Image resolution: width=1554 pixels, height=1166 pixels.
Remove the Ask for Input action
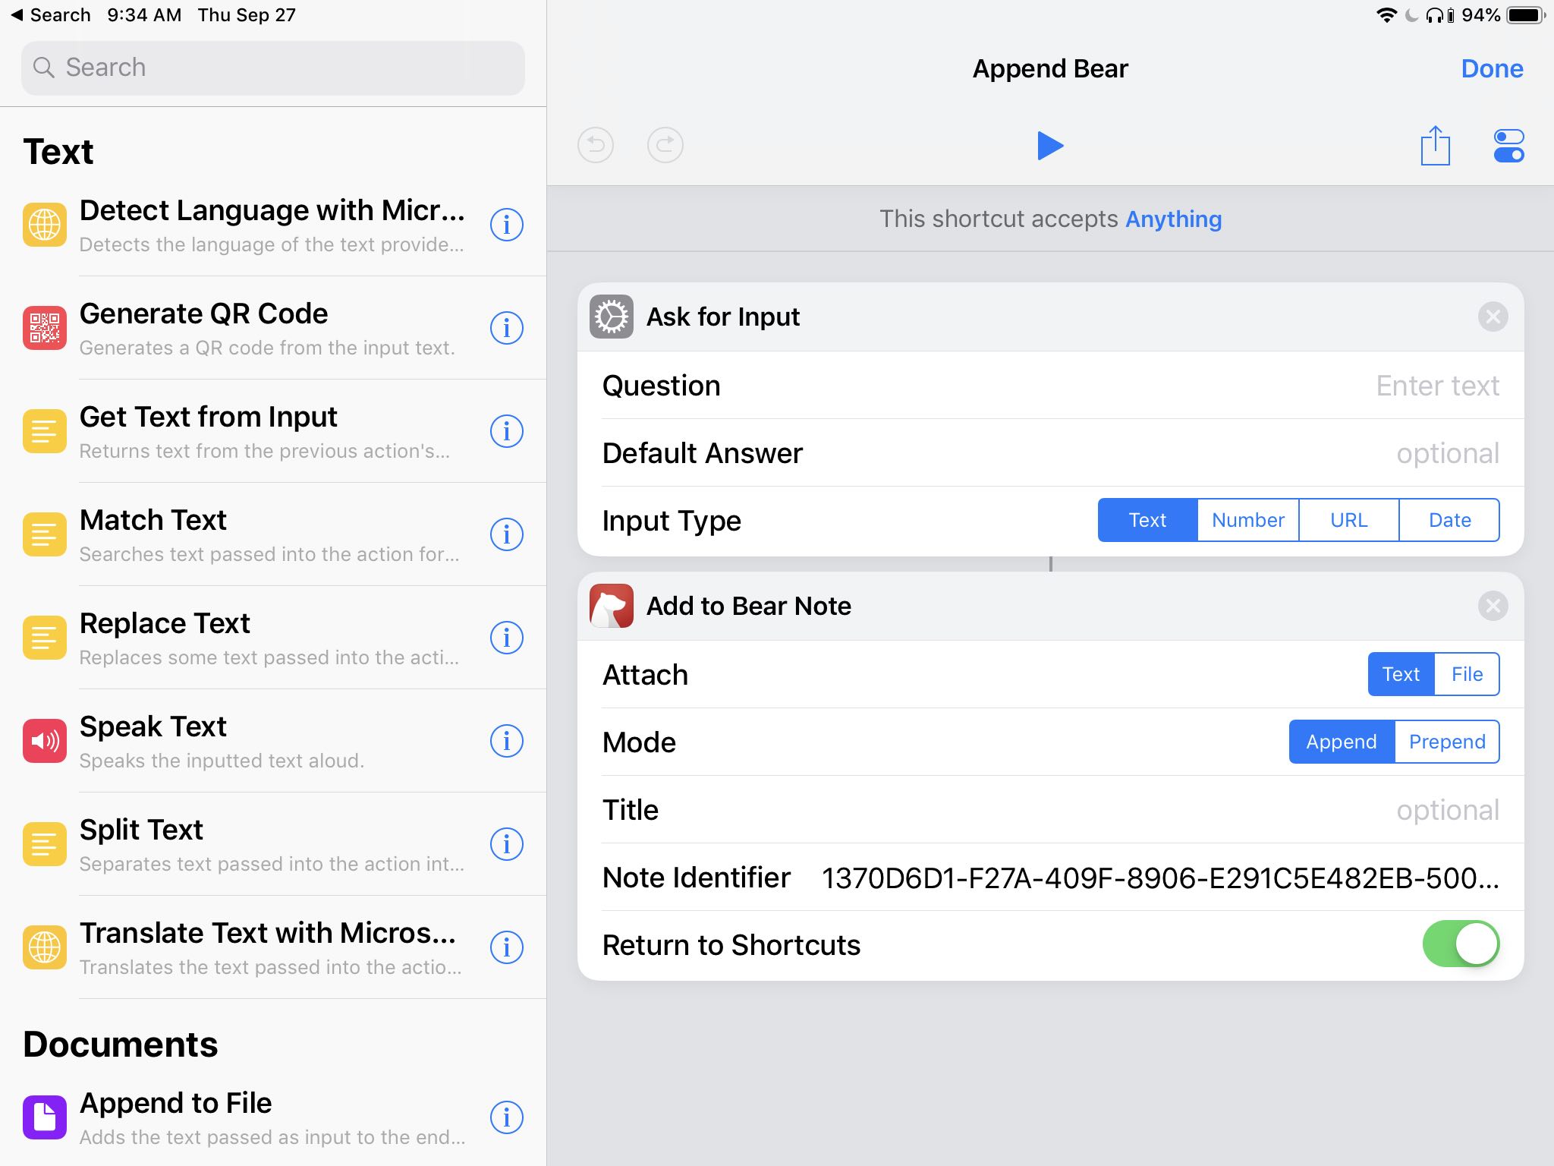pyautogui.click(x=1493, y=317)
